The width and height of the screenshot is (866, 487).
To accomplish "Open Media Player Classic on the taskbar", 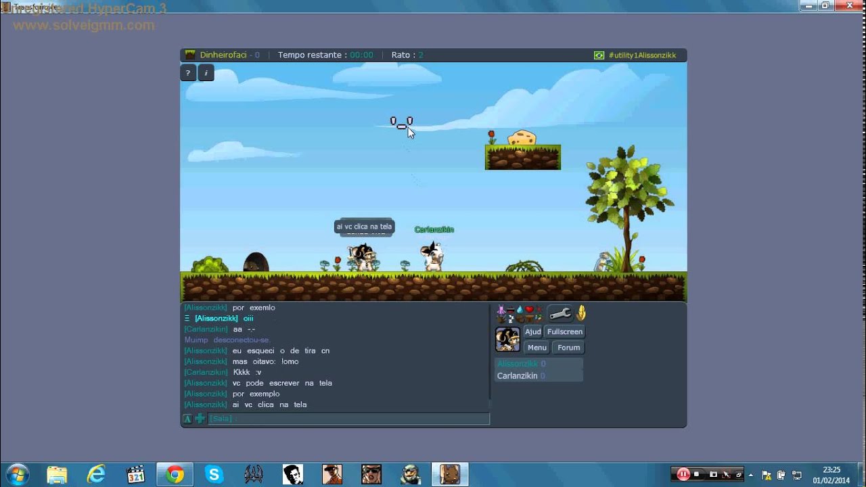I will point(136,474).
